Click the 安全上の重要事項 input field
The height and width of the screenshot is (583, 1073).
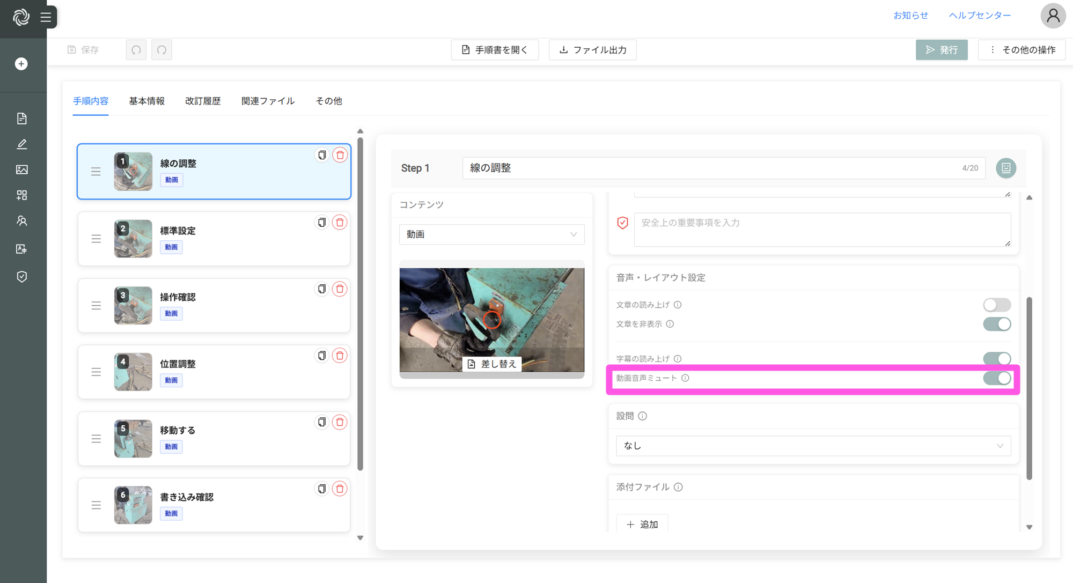[x=822, y=230]
